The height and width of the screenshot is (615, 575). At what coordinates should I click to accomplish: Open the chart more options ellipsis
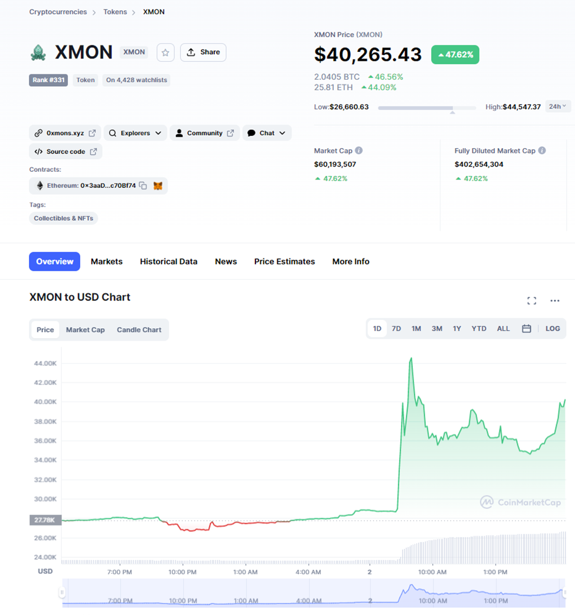pyautogui.click(x=554, y=301)
